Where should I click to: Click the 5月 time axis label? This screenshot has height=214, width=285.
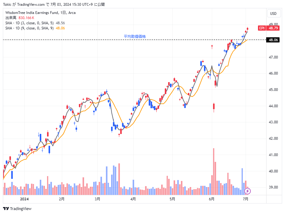tap(172, 199)
